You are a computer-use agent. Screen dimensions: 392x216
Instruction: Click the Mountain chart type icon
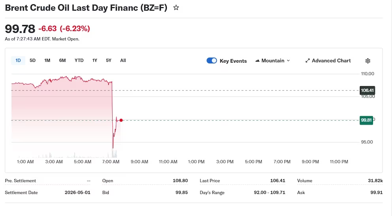tap(258, 61)
